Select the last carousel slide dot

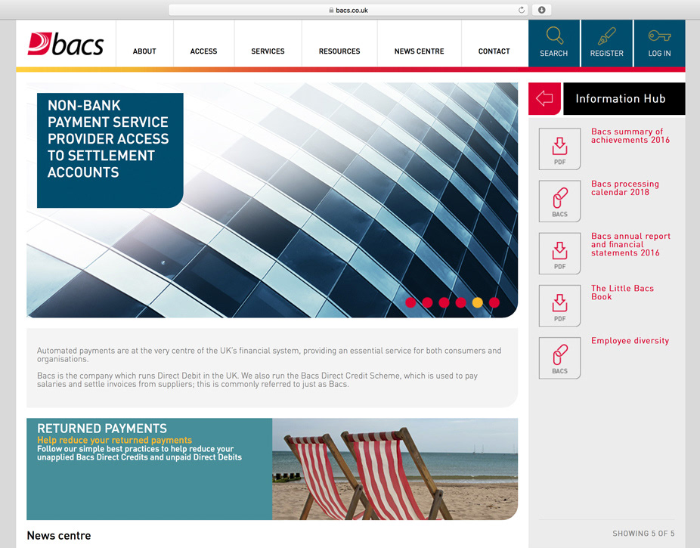(x=494, y=302)
